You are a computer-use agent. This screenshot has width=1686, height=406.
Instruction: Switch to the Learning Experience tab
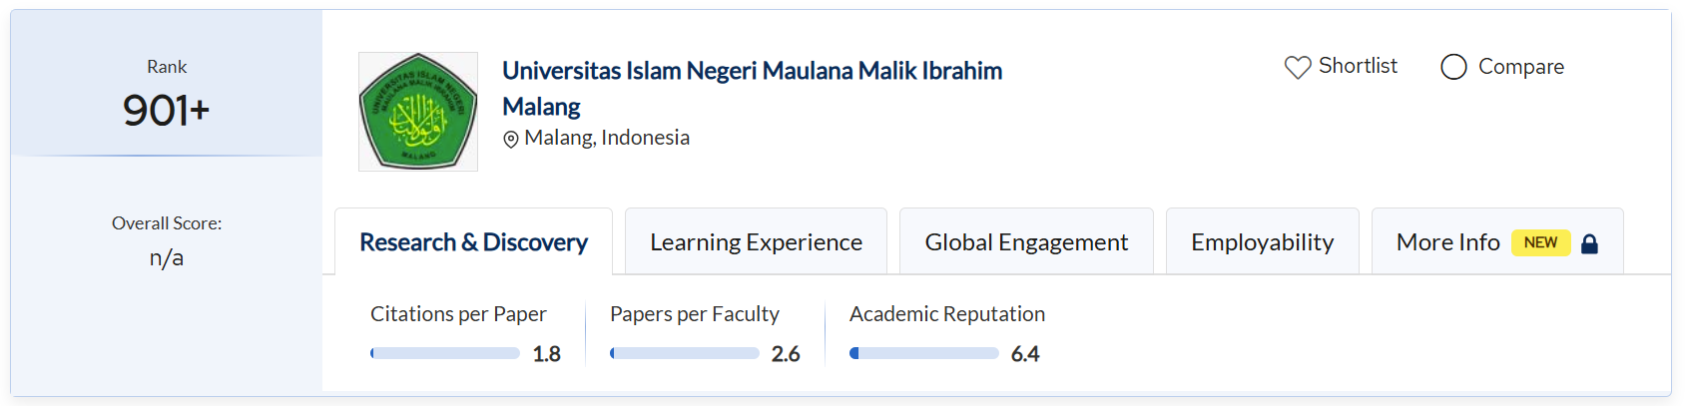tap(756, 241)
